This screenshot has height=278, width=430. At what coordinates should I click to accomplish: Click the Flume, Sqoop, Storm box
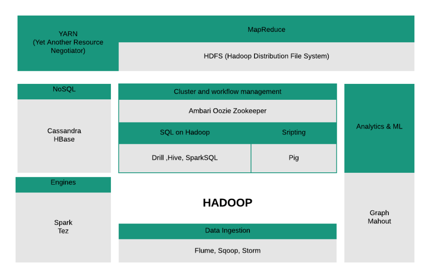pyautogui.click(x=228, y=251)
